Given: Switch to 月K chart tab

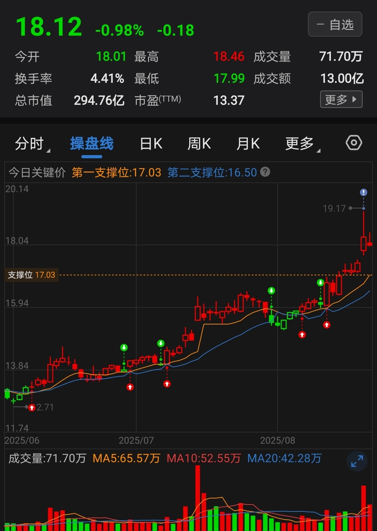Looking at the screenshot, I should (248, 144).
